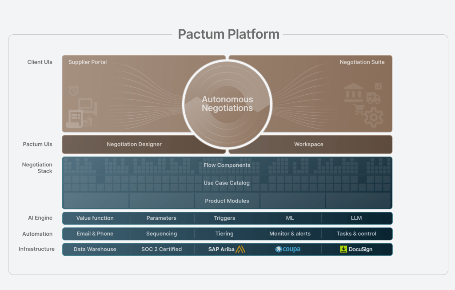Expand the Use Case Catalog section

[x=227, y=183]
